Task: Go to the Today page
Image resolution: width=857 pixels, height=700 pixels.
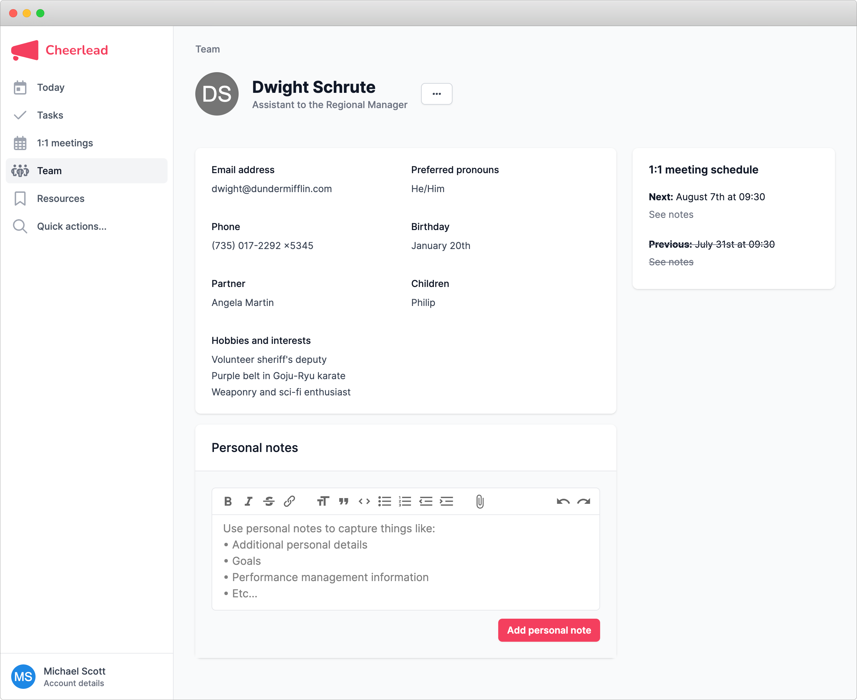Action: coord(51,87)
